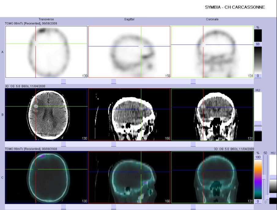The width and height of the screenshot is (277, 210).
Task: Click slice number 156 in row B sagittal
Action: point(168,138)
